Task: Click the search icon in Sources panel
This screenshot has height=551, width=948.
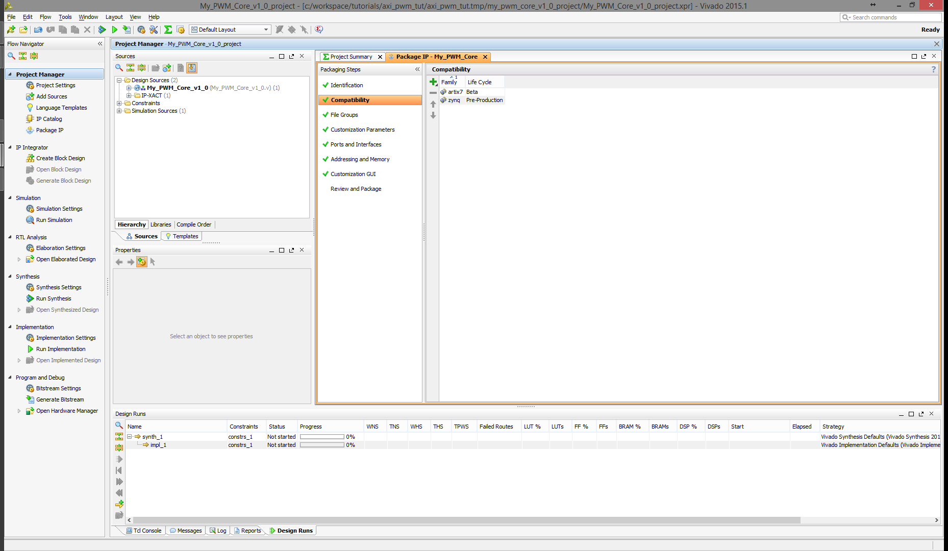Action: [x=119, y=68]
